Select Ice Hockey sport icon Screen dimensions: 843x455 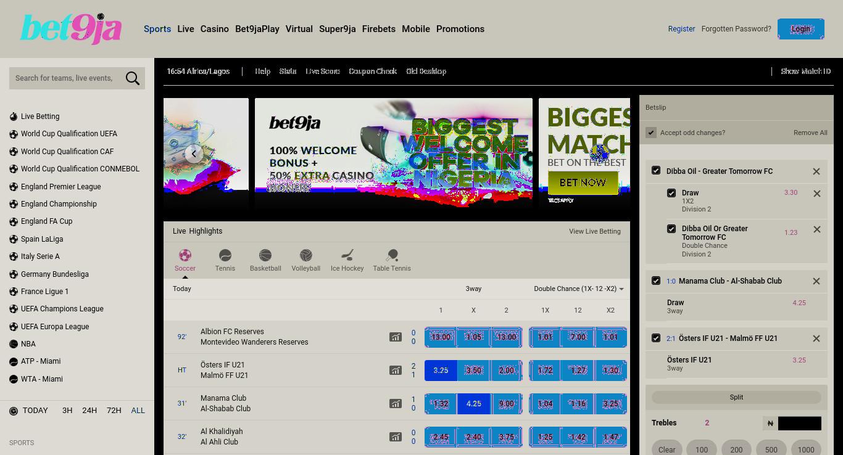[x=347, y=260]
